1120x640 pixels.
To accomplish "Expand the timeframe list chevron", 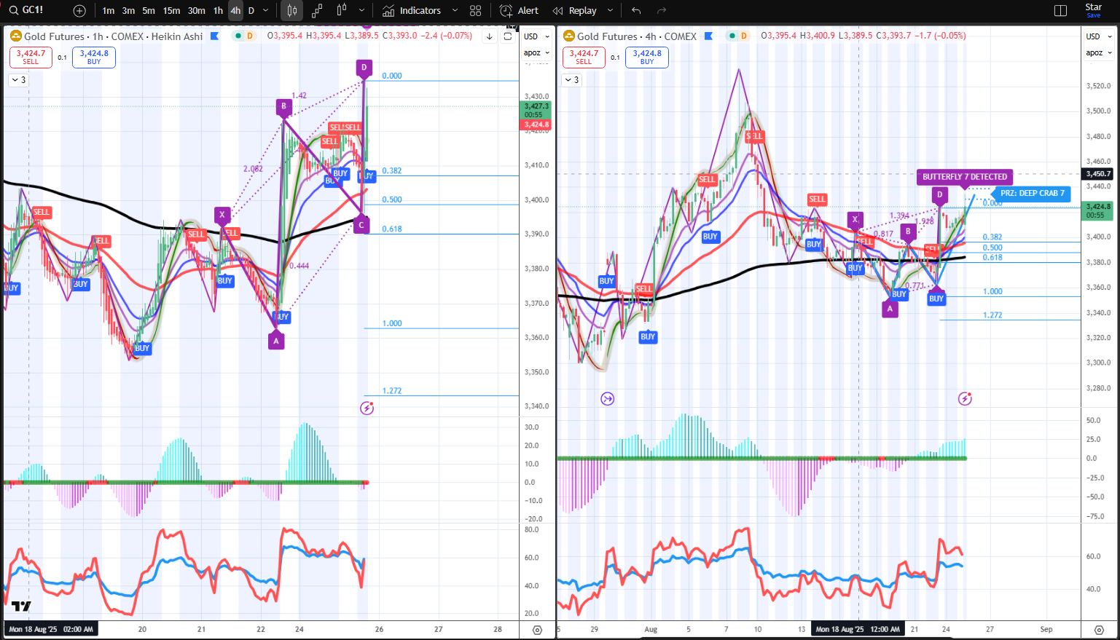I will 266,11.
